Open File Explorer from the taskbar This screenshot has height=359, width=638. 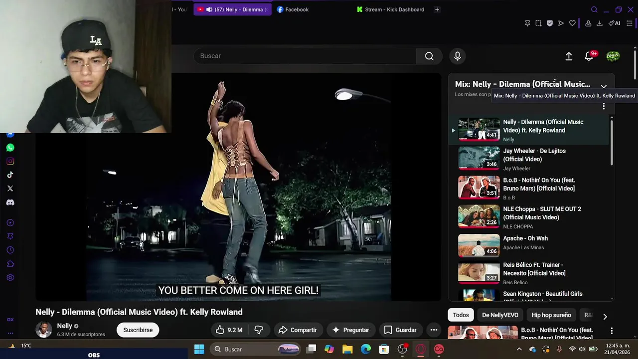pos(347,349)
